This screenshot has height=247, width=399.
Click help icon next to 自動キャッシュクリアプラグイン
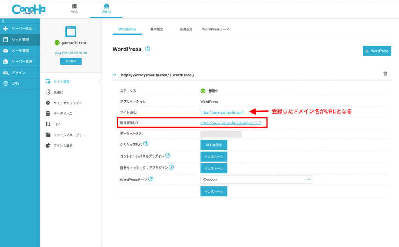[x=171, y=167]
